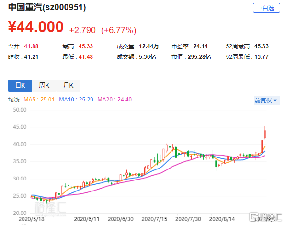Click the tall green candlestick before 2020/7/30
Viewport: 285px width, 225px height.
176,153
